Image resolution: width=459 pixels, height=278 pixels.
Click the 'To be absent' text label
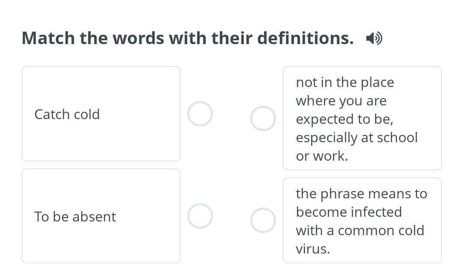75,217
